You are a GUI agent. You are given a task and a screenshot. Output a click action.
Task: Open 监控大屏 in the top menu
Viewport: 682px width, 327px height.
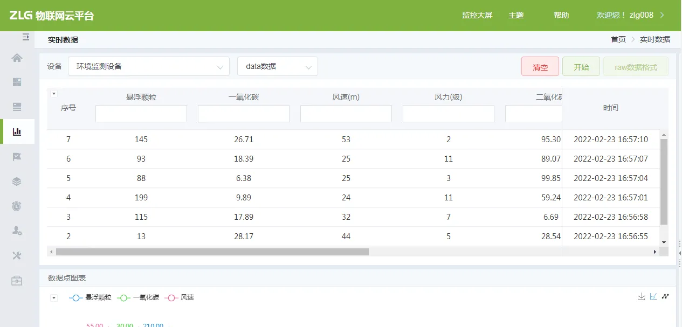[477, 15]
